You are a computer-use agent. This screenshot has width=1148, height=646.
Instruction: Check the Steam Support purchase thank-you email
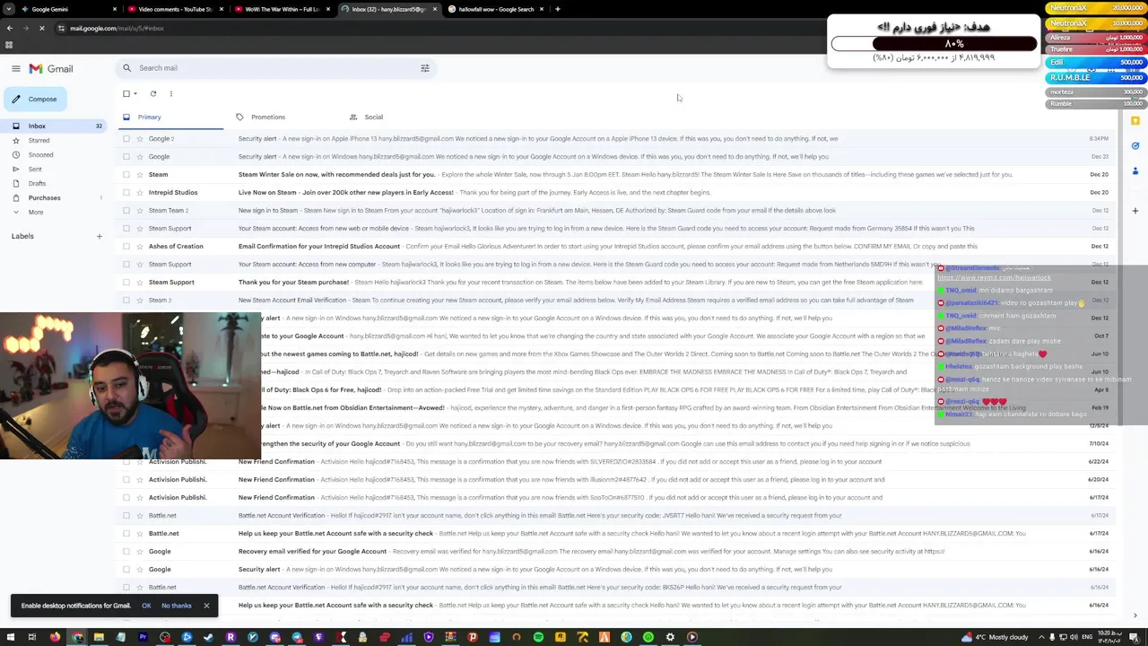(126, 283)
